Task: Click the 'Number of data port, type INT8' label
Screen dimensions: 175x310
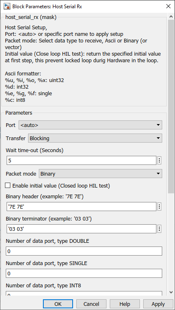Action: point(43,286)
